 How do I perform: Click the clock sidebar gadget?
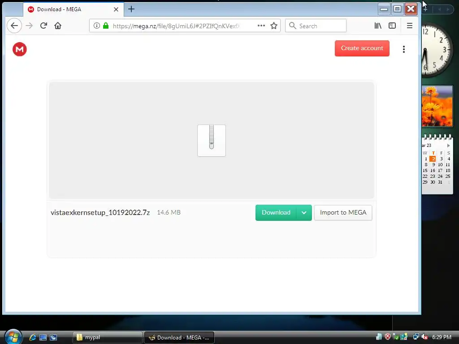click(x=437, y=50)
